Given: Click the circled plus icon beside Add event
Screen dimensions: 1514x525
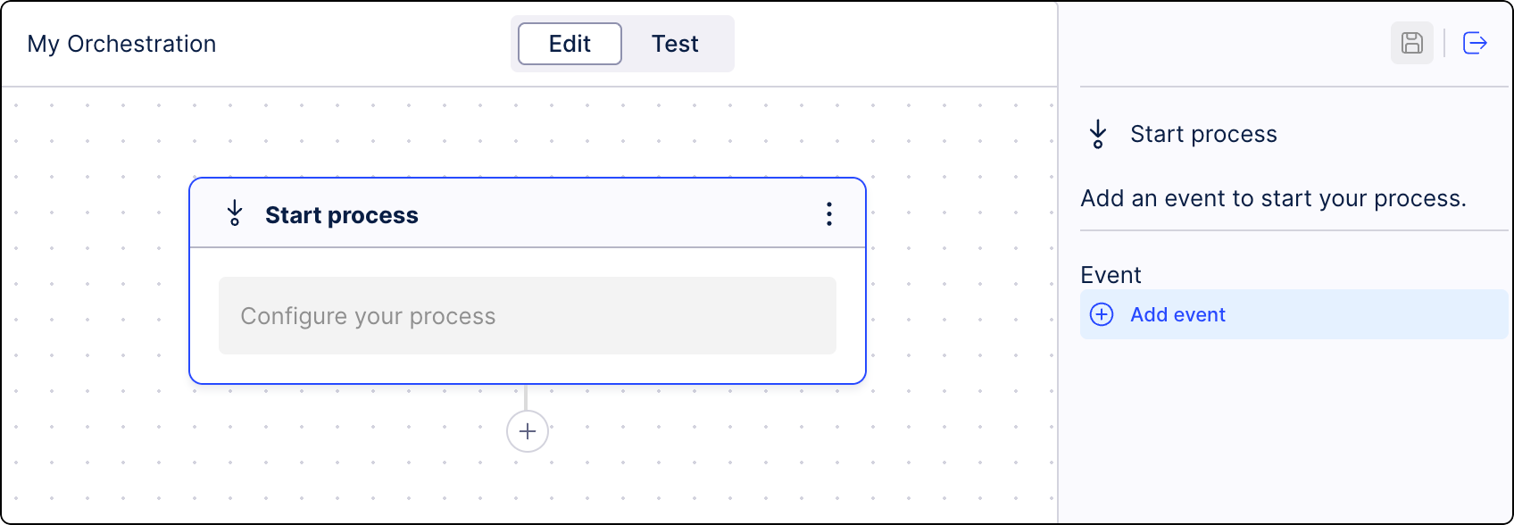Looking at the screenshot, I should point(1102,315).
